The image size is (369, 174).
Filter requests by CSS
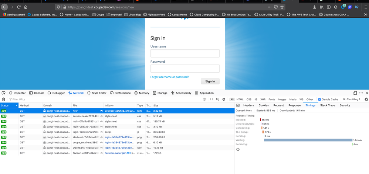pos(249,100)
